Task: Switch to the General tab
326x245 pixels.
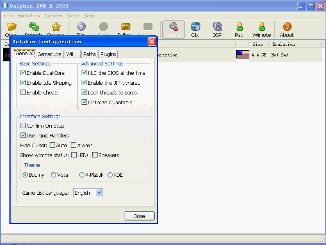Action: [x=24, y=54]
